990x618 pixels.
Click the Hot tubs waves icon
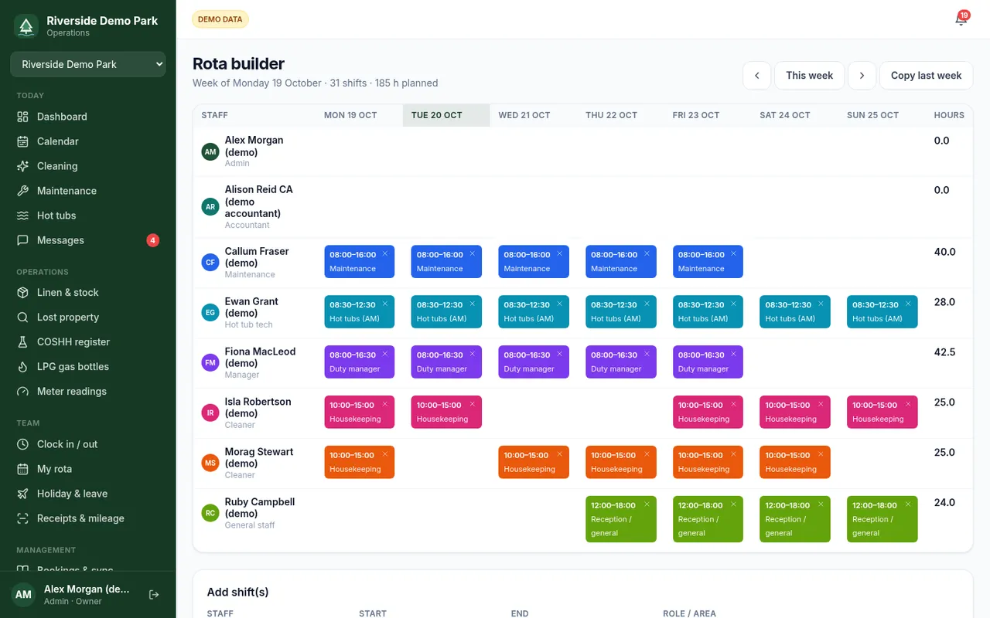click(22, 216)
